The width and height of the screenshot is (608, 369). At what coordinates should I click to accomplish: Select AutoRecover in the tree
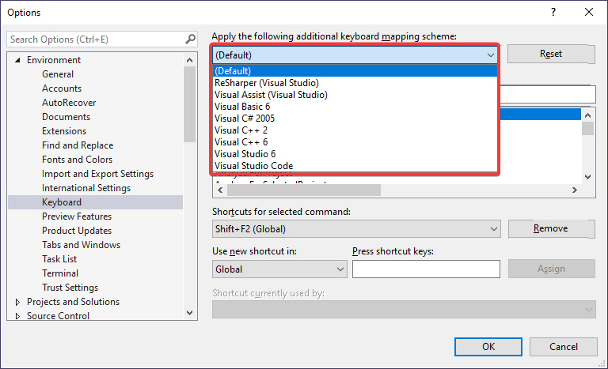[x=69, y=103]
